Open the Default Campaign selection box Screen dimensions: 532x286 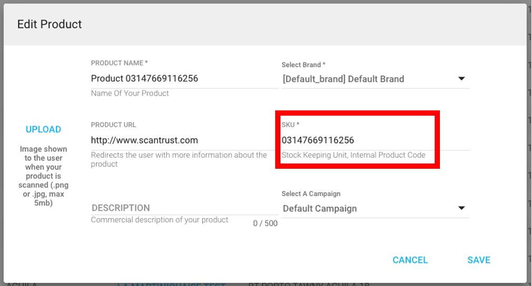click(368, 209)
